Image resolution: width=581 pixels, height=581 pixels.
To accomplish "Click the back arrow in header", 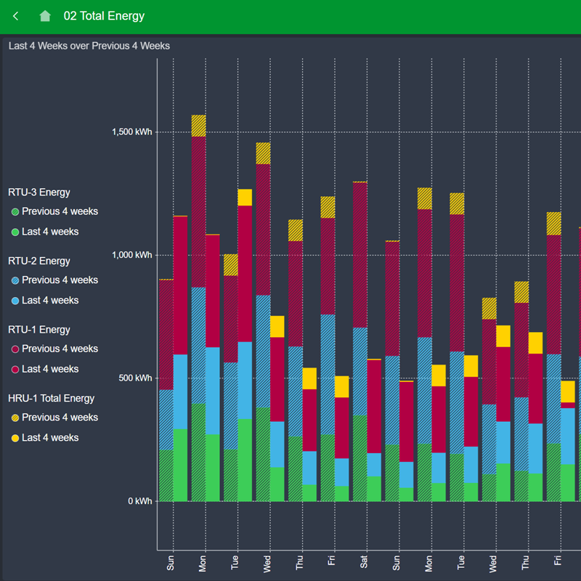I will coord(16,16).
